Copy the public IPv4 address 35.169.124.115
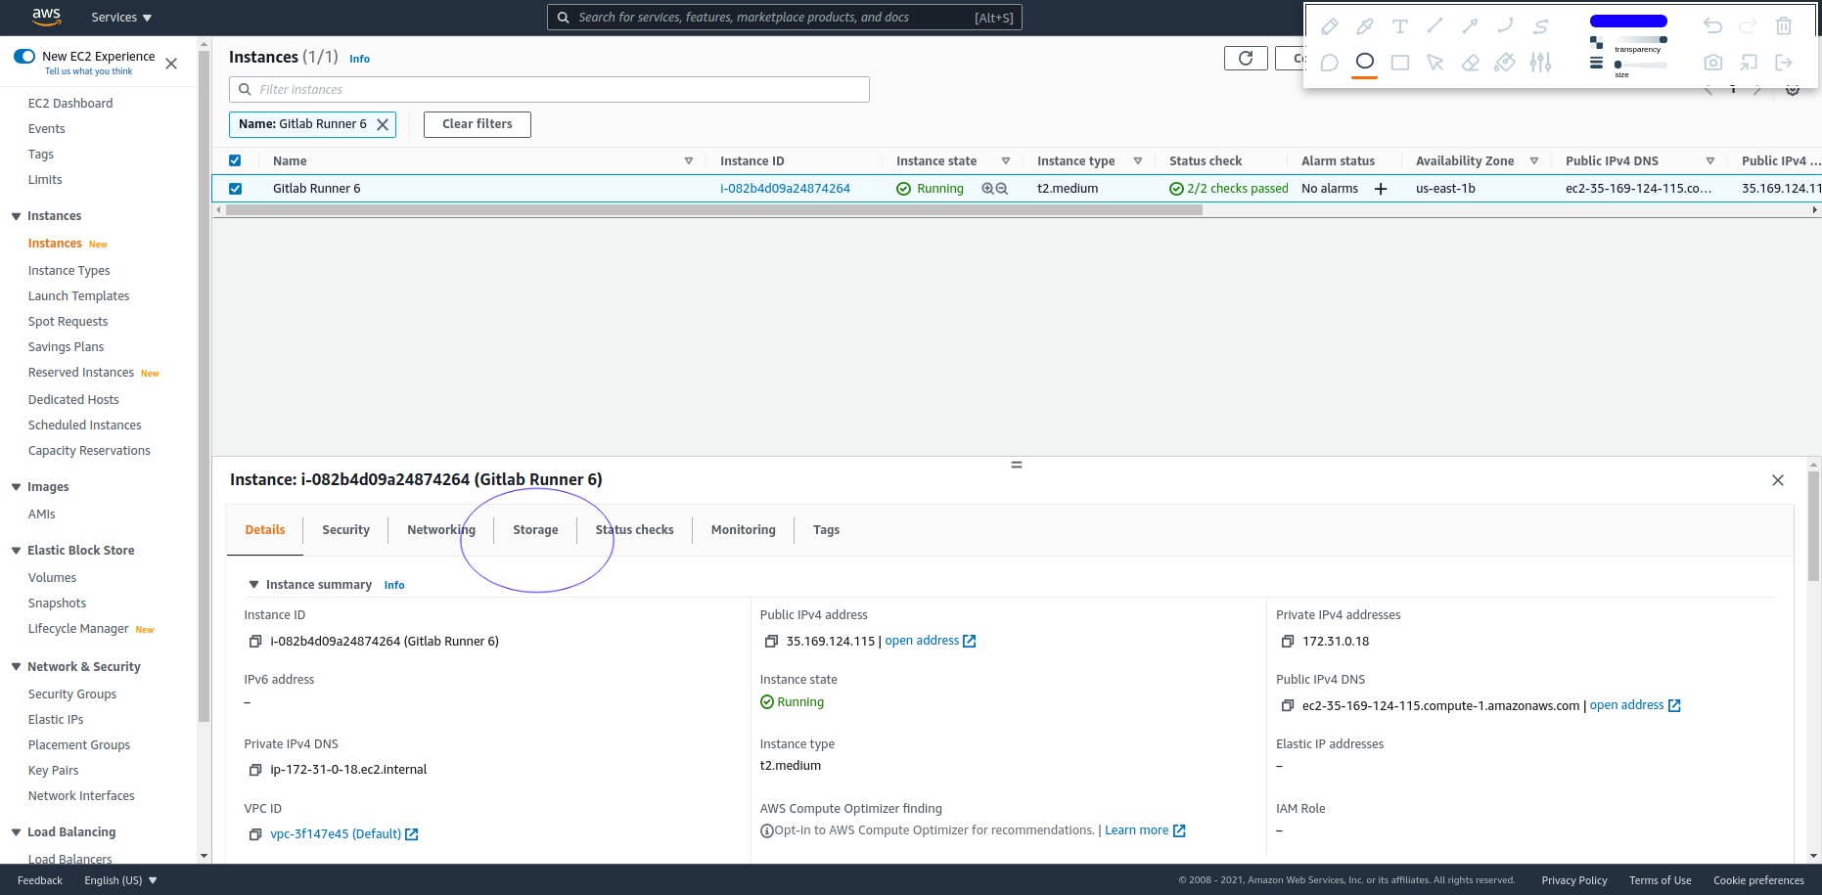Image resolution: width=1822 pixels, height=895 pixels. [x=771, y=642]
